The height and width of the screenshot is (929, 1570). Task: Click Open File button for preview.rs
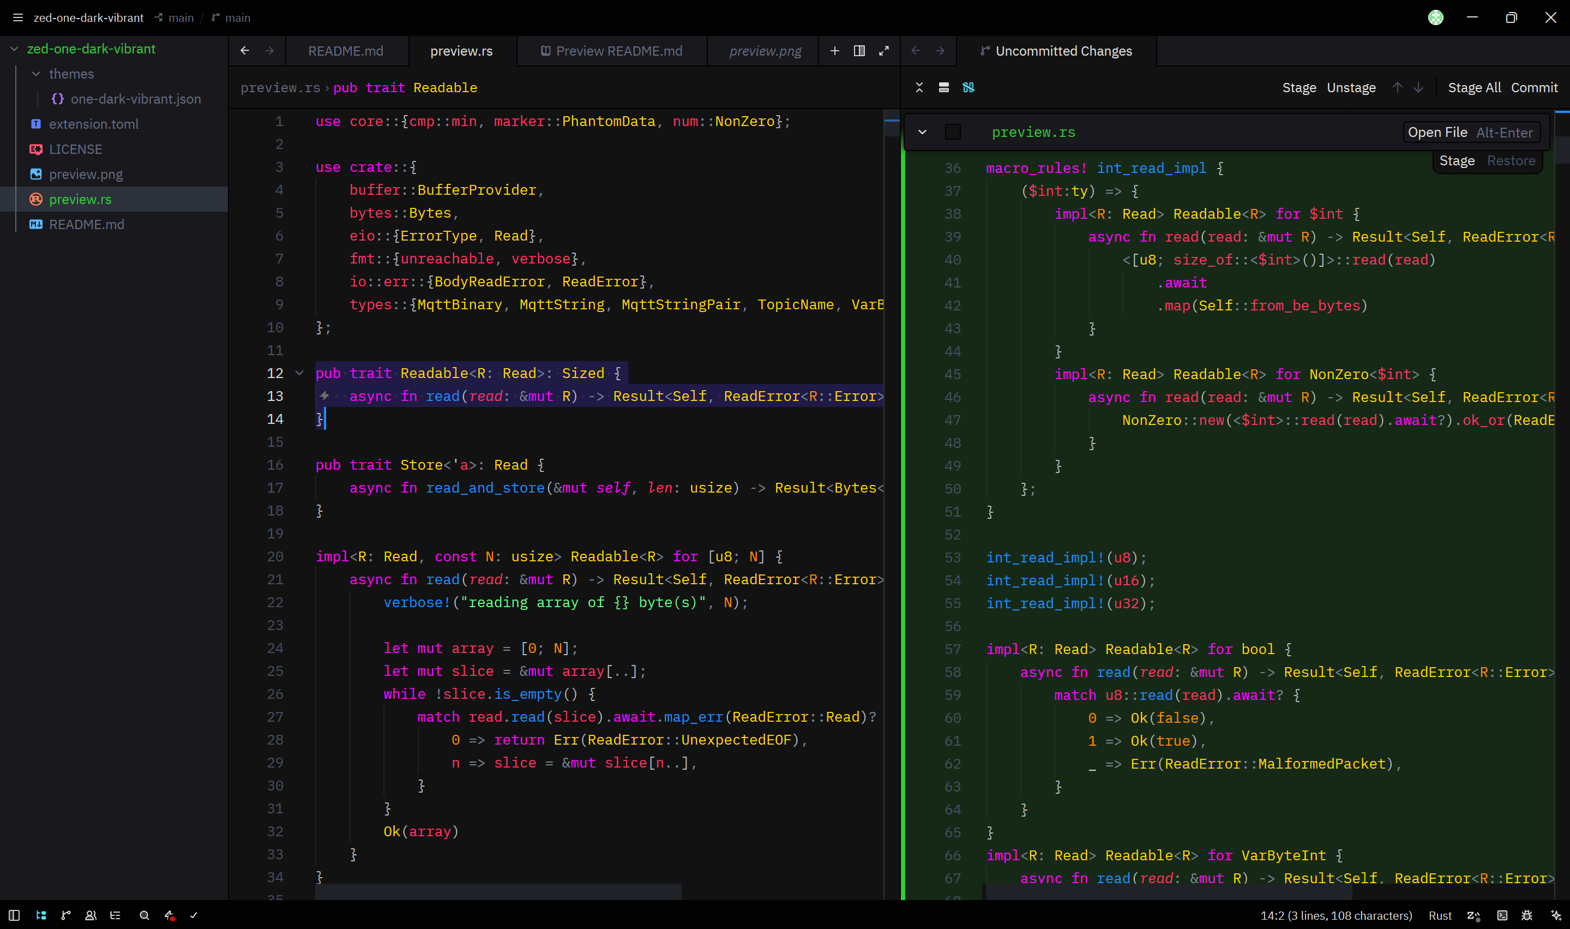(x=1471, y=132)
